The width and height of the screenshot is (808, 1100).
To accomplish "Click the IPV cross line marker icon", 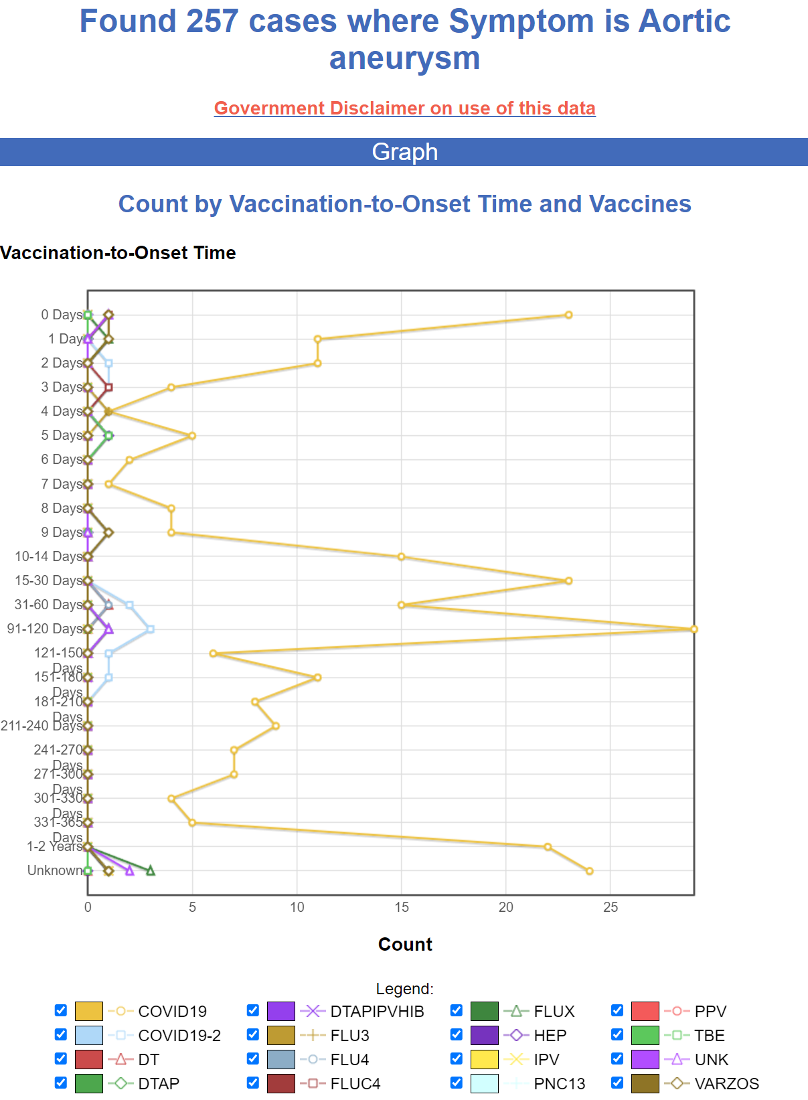I will coord(516,1059).
